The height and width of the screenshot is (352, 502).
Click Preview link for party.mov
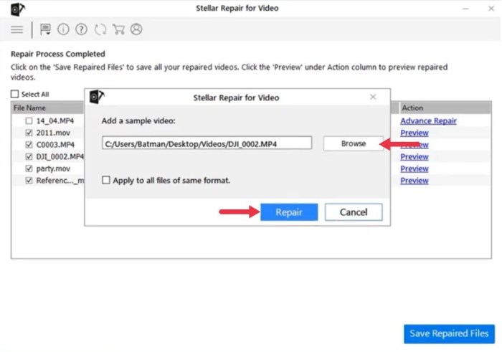pos(415,168)
